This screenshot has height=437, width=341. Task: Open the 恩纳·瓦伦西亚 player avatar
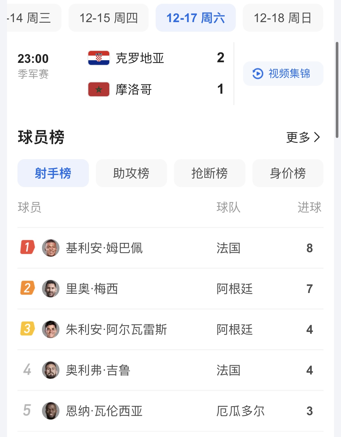click(51, 411)
